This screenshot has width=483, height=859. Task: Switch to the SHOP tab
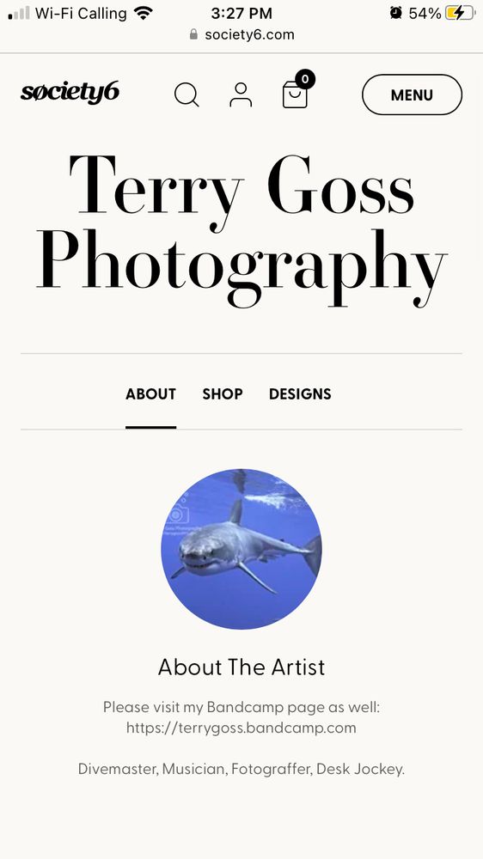point(223,394)
